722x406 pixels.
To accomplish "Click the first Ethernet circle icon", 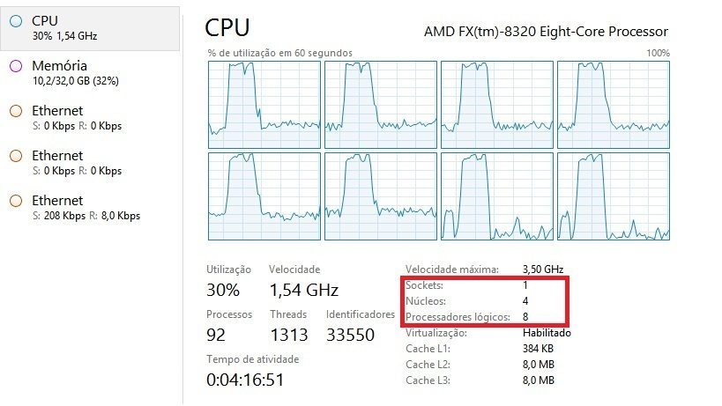I will coord(16,111).
